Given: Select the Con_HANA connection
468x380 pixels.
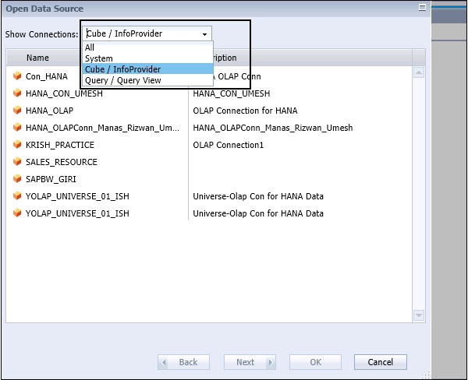Looking at the screenshot, I should pos(47,76).
